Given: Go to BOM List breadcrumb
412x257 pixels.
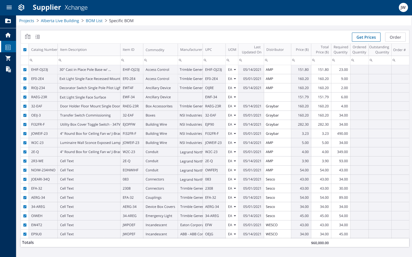Looking at the screenshot, I should (94, 21).
